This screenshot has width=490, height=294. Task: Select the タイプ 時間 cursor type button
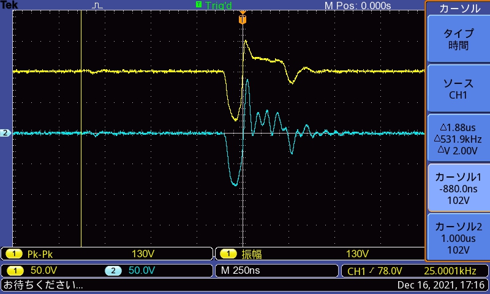click(x=458, y=39)
